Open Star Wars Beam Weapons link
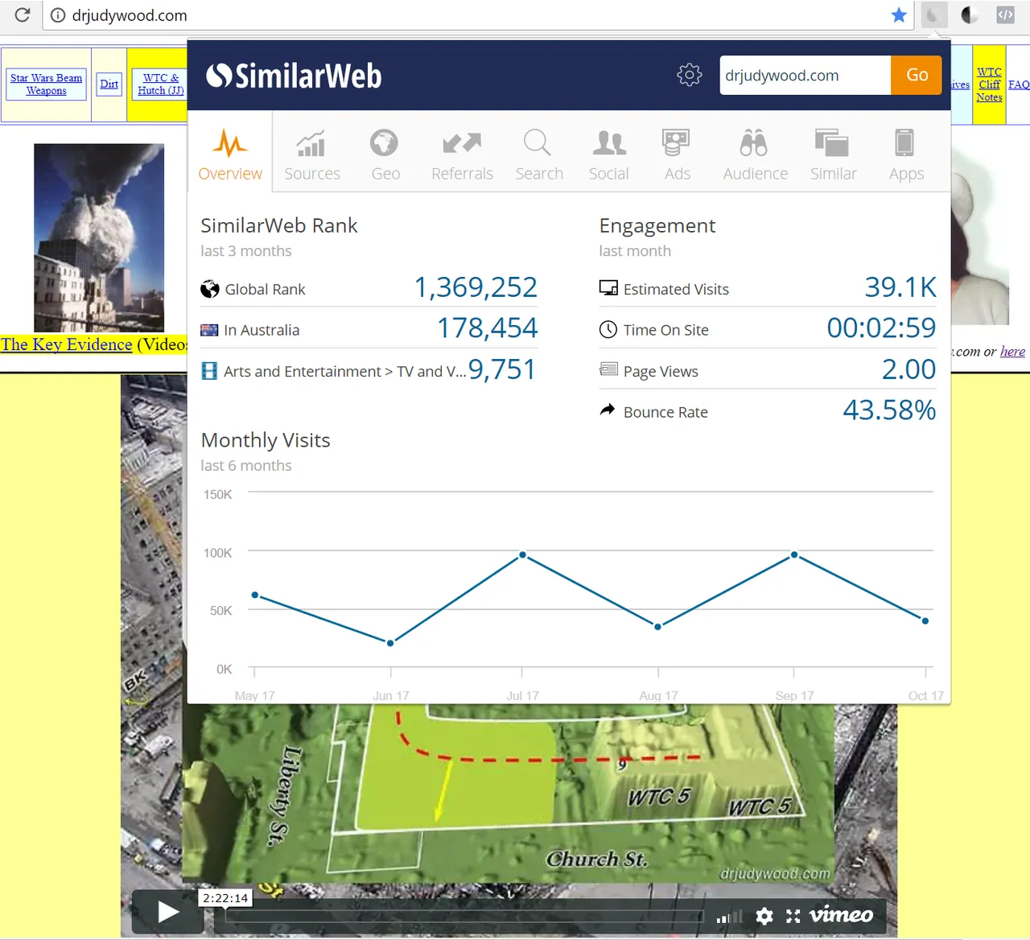 (46, 84)
